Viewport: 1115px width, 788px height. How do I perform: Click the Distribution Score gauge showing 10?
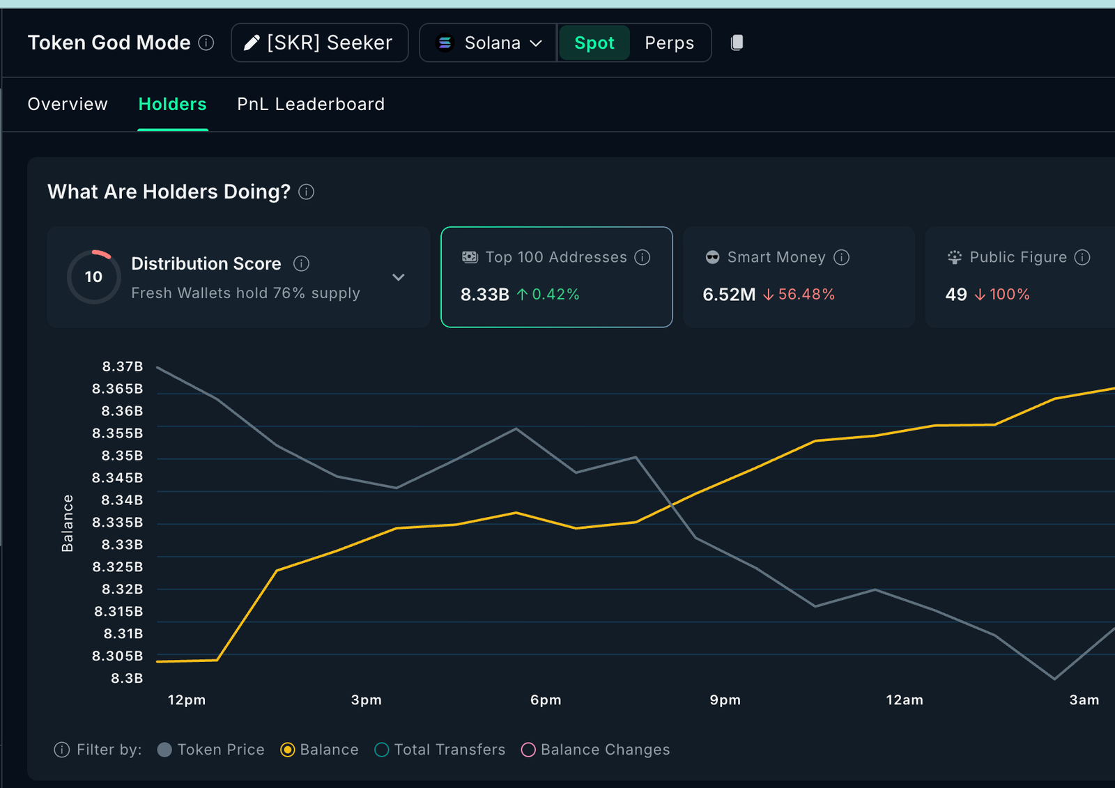coord(93,276)
